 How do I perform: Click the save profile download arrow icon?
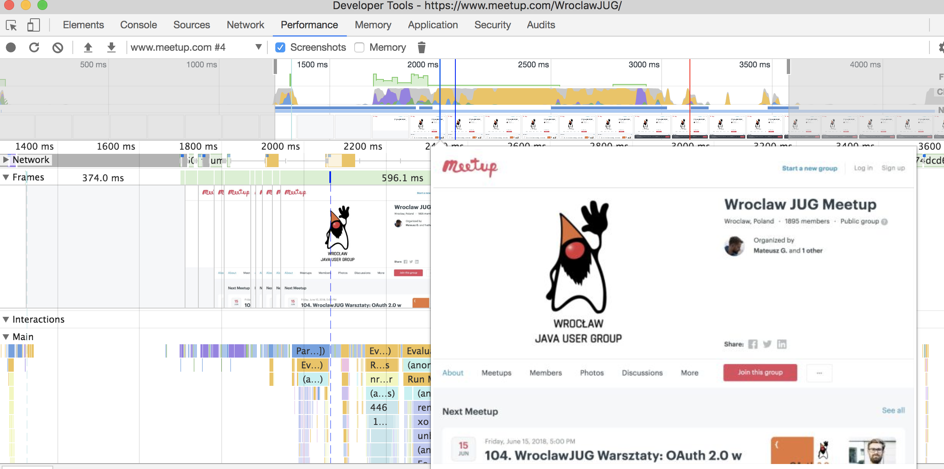coord(111,47)
